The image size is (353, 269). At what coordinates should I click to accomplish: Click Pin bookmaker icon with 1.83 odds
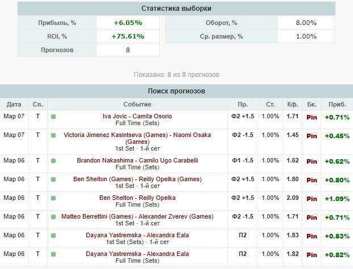click(312, 236)
